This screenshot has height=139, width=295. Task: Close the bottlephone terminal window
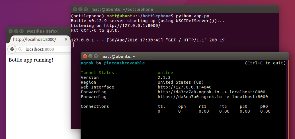tap(75, 9)
